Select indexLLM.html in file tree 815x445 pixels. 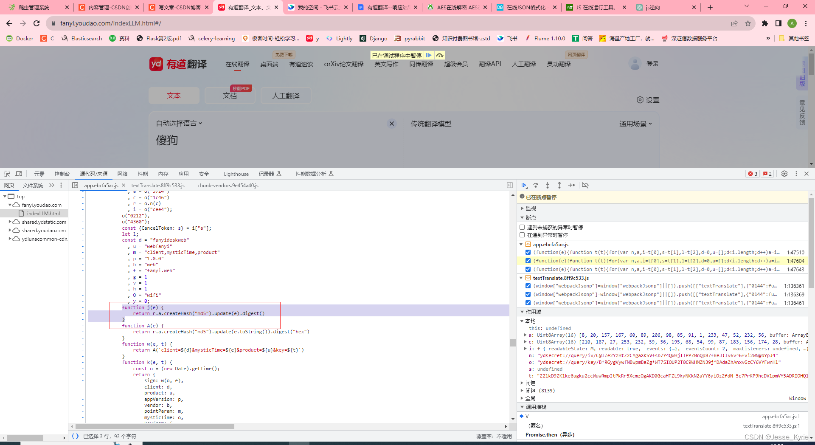[43, 213]
